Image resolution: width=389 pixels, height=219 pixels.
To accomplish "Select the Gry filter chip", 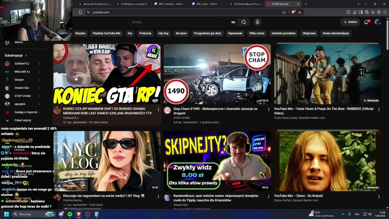I will 130,33.
